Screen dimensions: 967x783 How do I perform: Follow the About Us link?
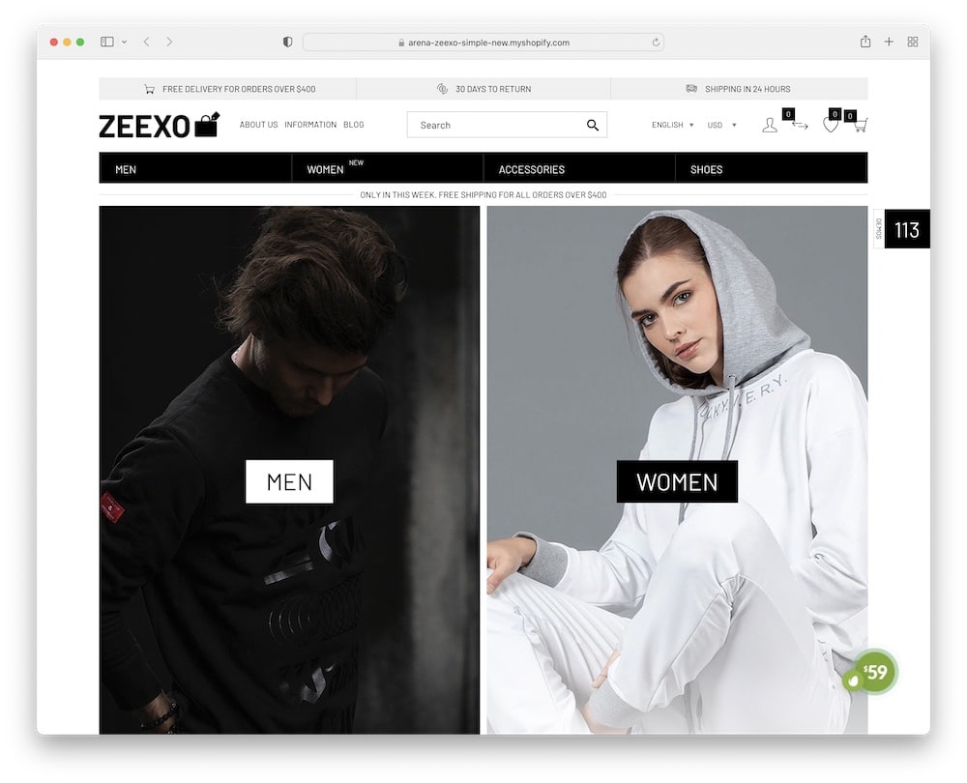coord(258,125)
